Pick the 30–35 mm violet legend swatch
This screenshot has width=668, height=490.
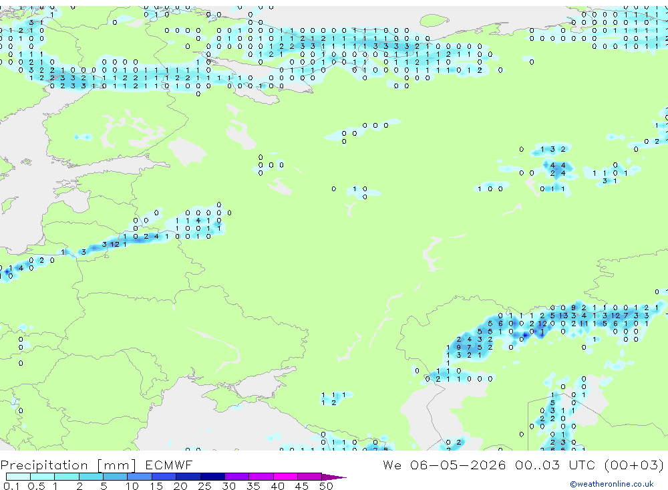[237, 477]
